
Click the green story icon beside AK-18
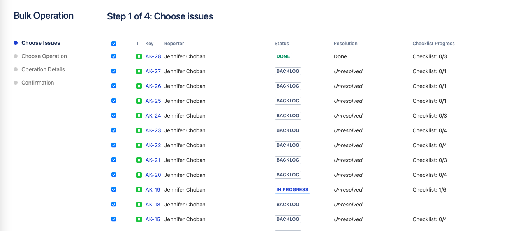[139, 205]
